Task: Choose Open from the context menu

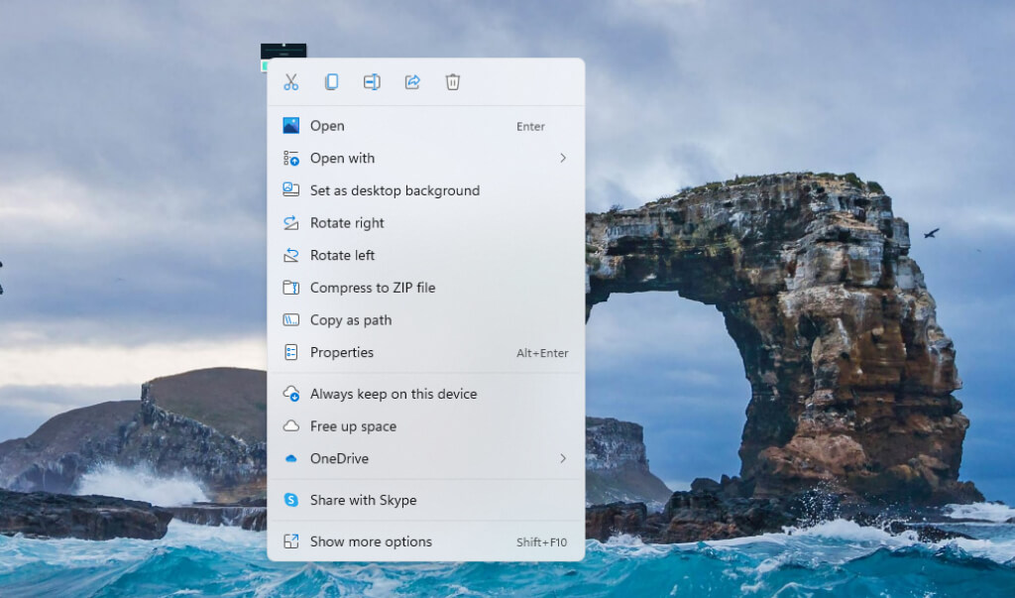Action: pyautogui.click(x=327, y=126)
